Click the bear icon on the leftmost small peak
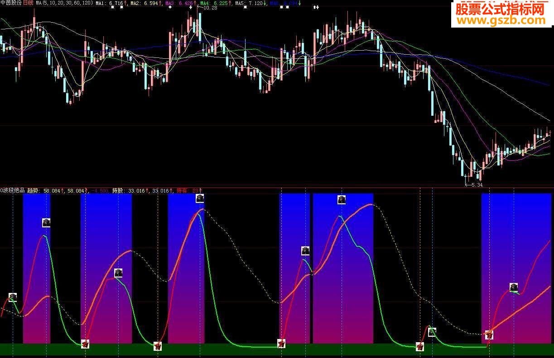This screenshot has height=358, width=554. 13,297
